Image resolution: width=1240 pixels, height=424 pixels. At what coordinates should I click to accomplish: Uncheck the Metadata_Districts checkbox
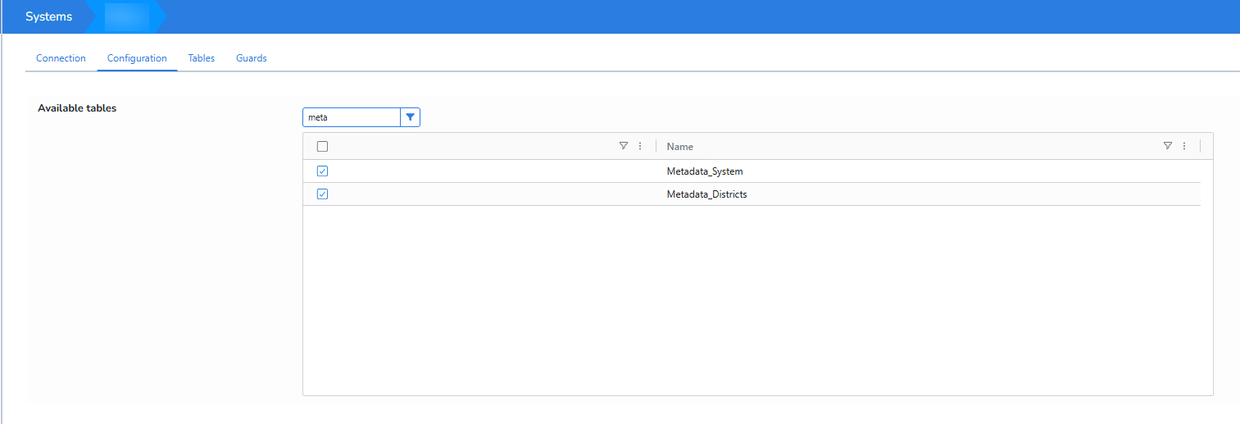coord(322,194)
